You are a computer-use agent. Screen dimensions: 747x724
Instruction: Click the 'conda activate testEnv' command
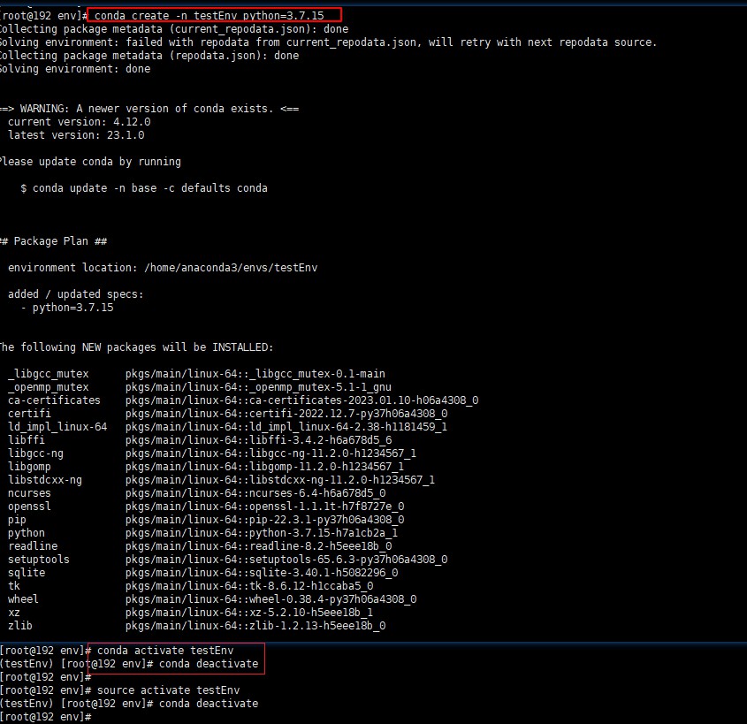165,651
